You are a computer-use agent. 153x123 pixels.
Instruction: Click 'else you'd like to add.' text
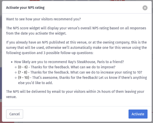(35, 83)
